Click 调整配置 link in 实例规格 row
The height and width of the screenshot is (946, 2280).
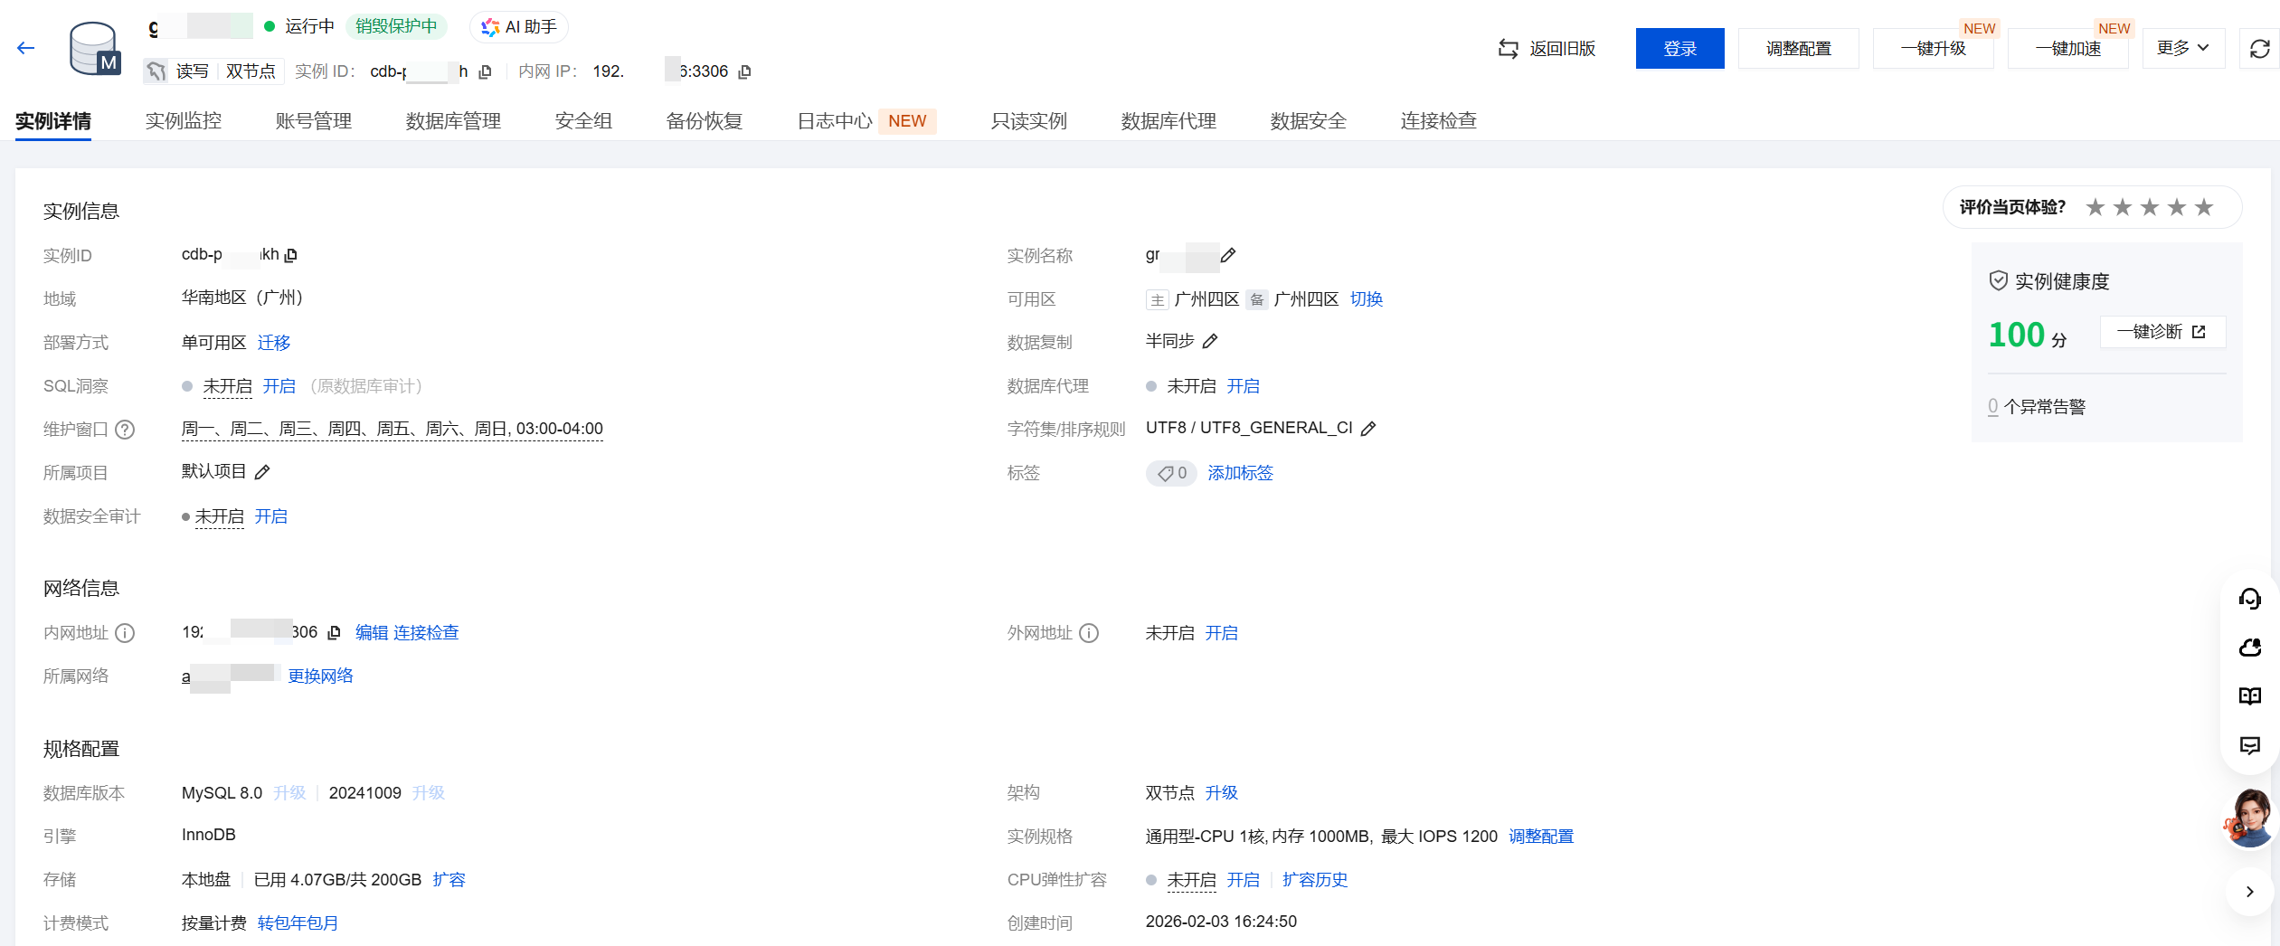click(1541, 837)
